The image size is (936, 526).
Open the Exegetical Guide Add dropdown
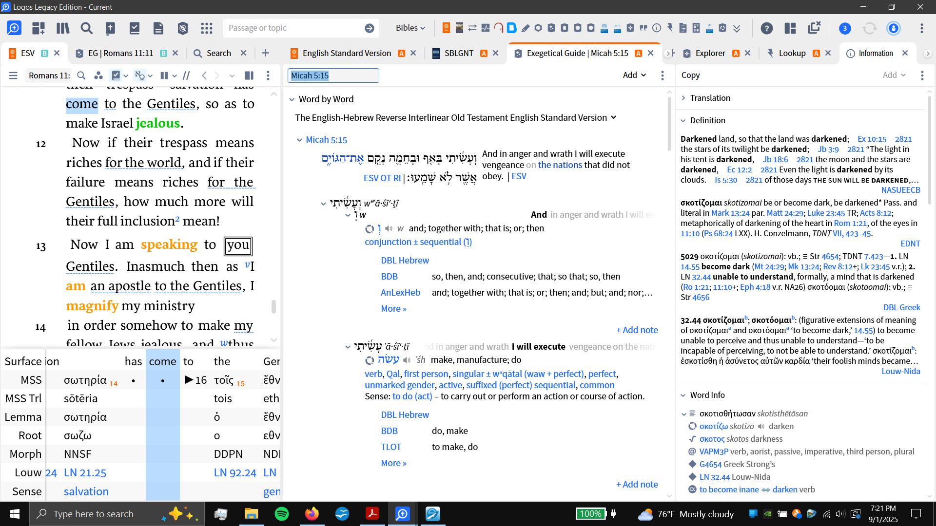tap(634, 75)
